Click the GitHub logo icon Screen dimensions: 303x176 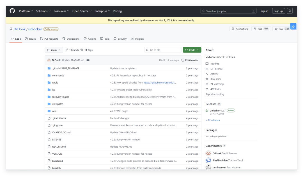coord(12,11)
